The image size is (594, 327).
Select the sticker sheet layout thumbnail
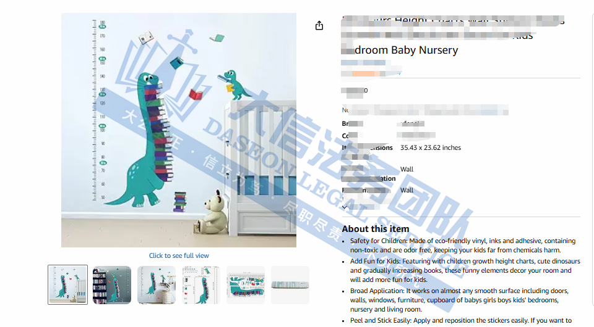[246, 284]
